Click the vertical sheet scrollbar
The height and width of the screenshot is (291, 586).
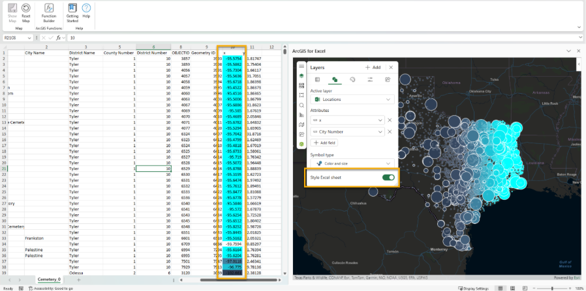point(285,51)
